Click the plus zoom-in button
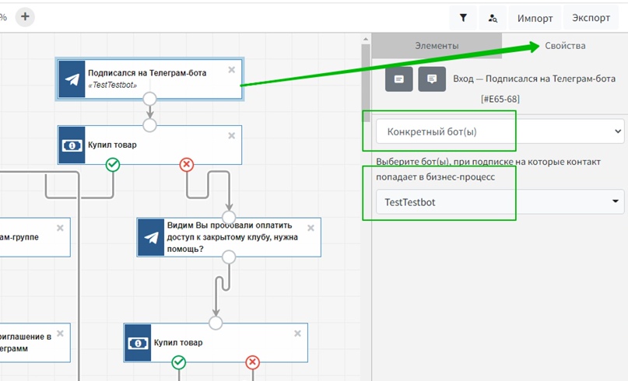628x381 pixels. click(x=25, y=16)
